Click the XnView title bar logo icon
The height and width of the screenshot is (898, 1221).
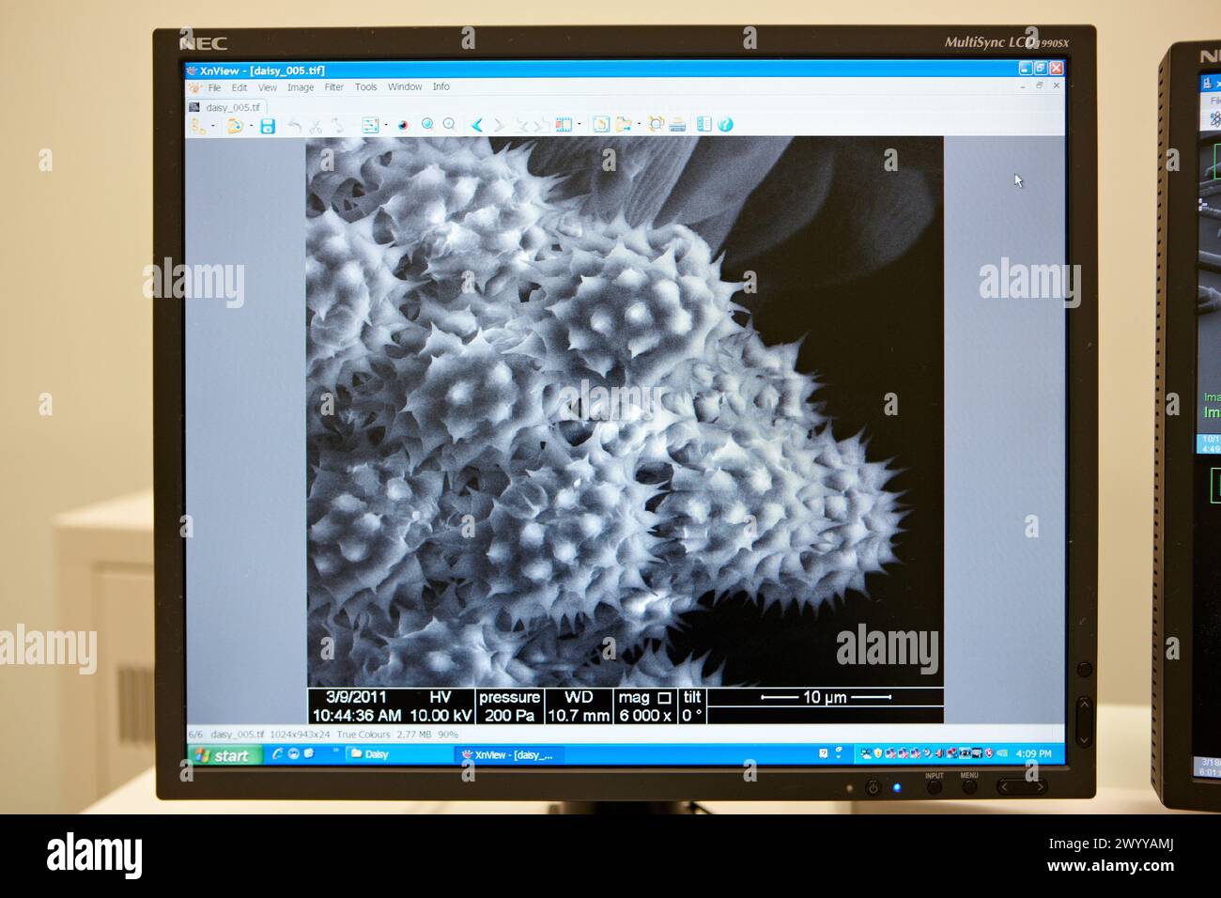click(x=192, y=70)
